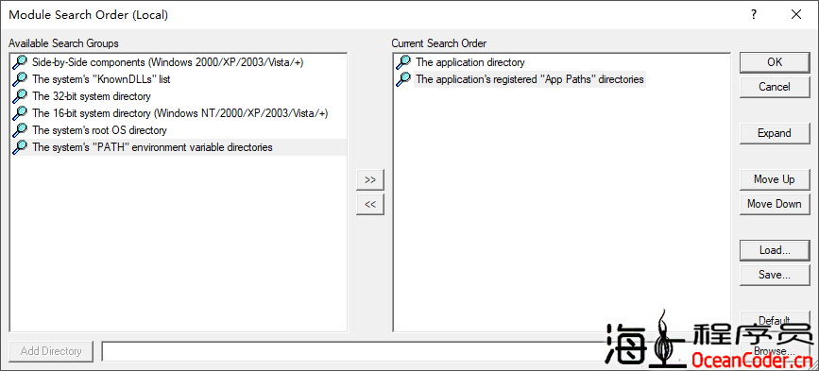819x371 pixels.
Task: Open the Save... search order dialog
Action: tap(774, 275)
